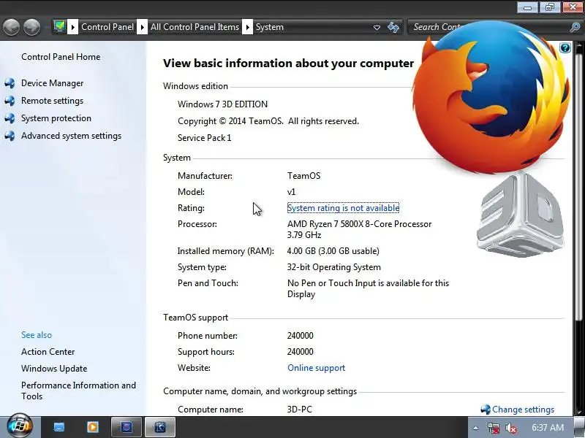Click the computer name '3D-PC'
Image resolution: width=585 pixels, height=438 pixels.
coord(300,410)
